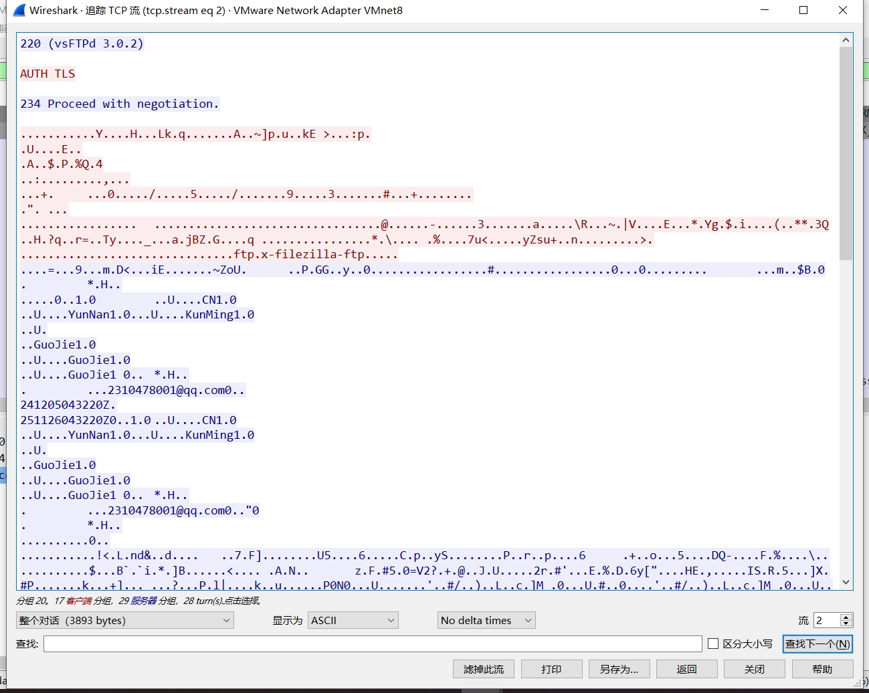Viewport: 869px width, 693px height.
Task: Click the 查找 search input field
Action: [x=373, y=643]
